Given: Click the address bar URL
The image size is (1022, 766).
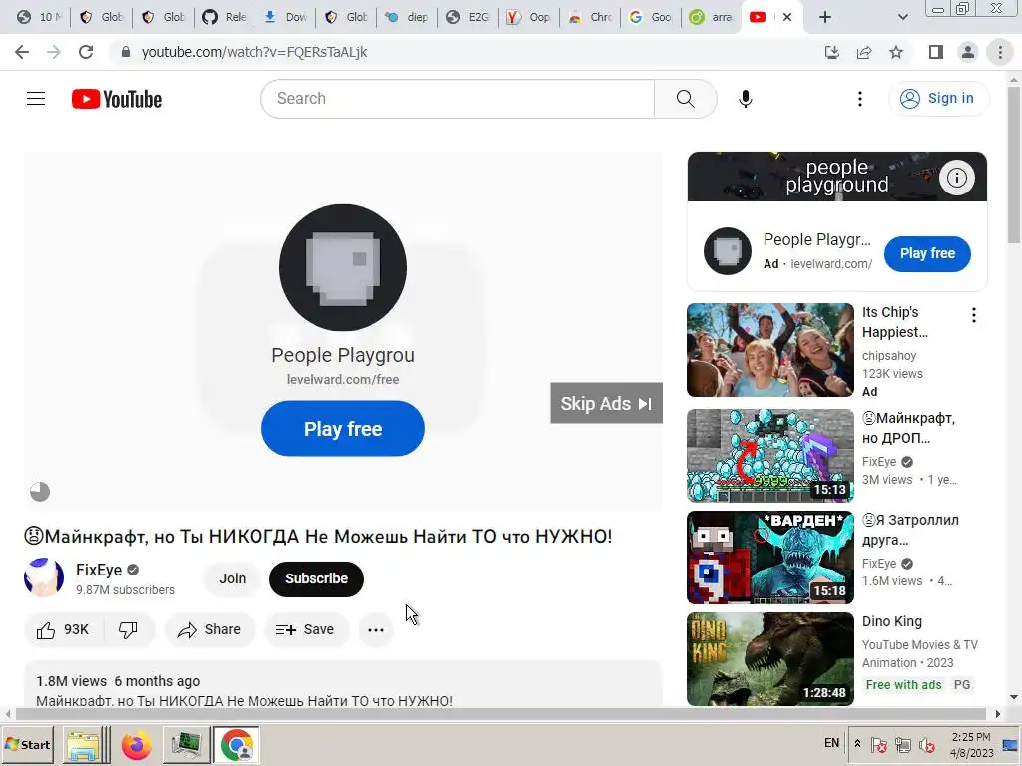Looking at the screenshot, I should [255, 52].
